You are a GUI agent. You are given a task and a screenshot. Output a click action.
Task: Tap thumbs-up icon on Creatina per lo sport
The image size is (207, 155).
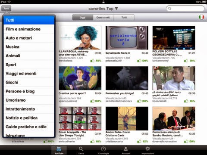click(92, 101)
